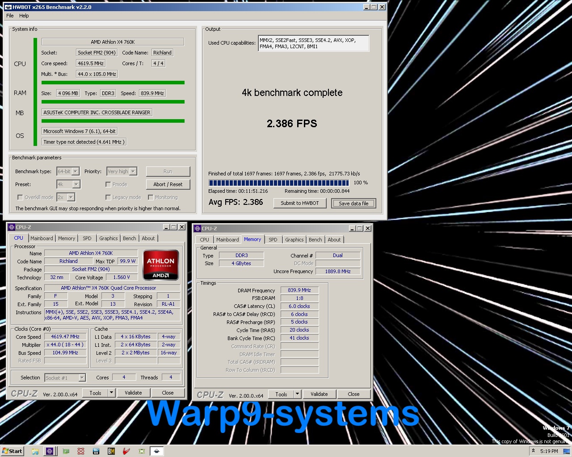
Task: Click CAS# Latency 6.0 clocks value
Action: pyautogui.click(x=299, y=306)
